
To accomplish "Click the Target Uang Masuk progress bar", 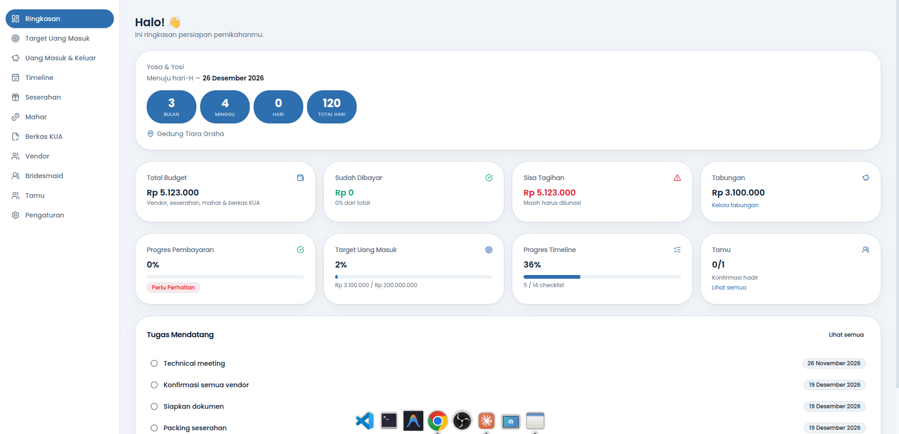I will [x=414, y=277].
